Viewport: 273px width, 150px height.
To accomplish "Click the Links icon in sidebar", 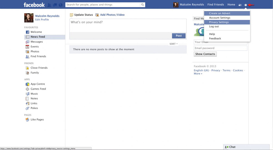I will point(28,103).
